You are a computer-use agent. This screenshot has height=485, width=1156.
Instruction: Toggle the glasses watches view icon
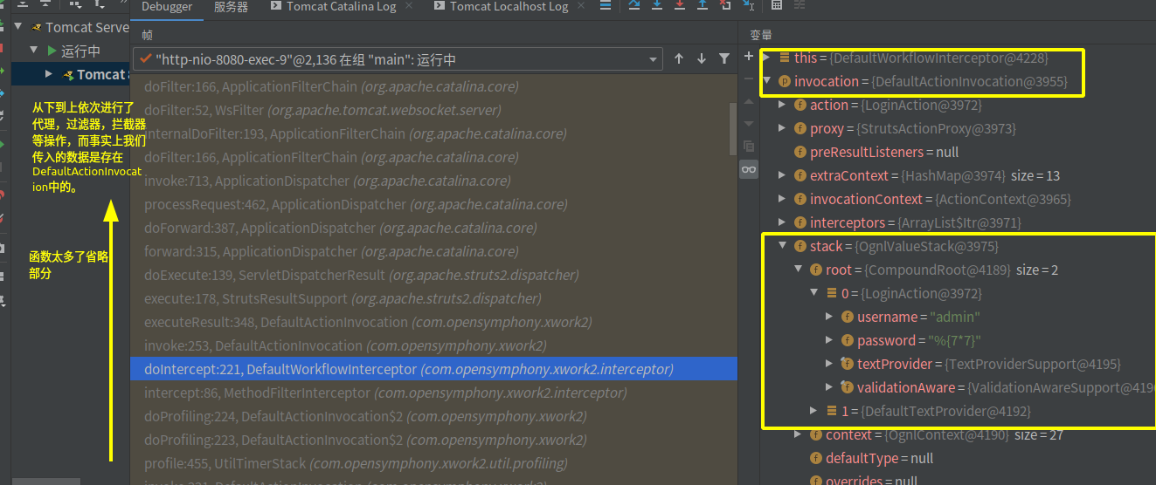748,169
